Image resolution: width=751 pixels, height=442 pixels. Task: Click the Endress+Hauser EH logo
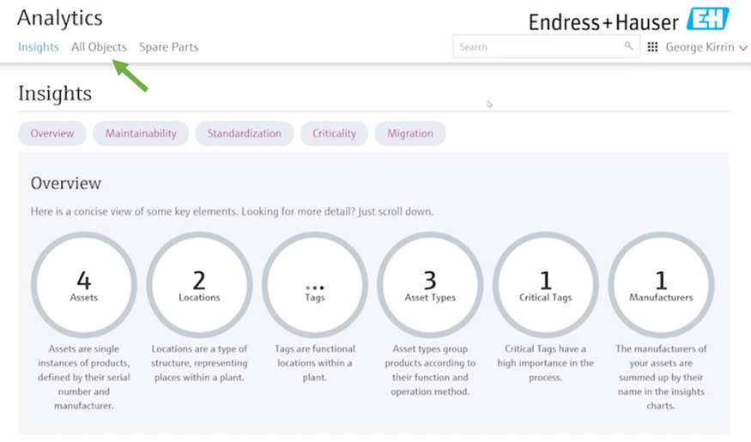coord(709,19)
